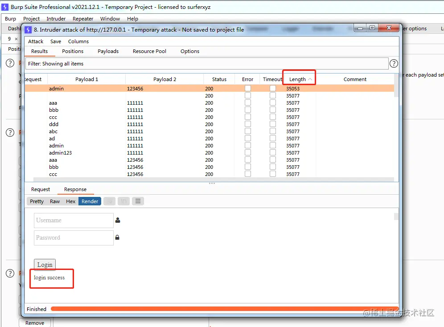Switch to the Resource Pool tab
The image size is (444, 327).
pyautogui.click(x=149, y=51)
